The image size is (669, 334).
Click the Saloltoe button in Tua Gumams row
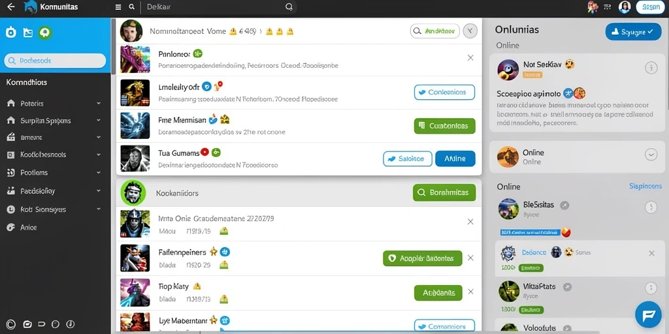point(408,159)
